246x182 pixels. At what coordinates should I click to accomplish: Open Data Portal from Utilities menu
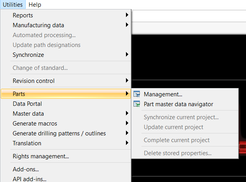66,104
